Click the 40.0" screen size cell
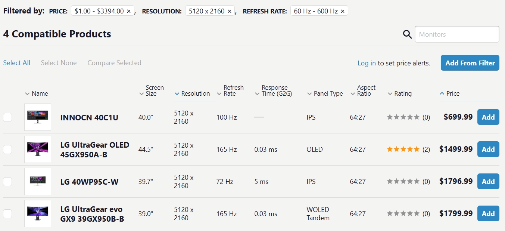This screenshot has width=505, height=231. click(x=146, y=117)
